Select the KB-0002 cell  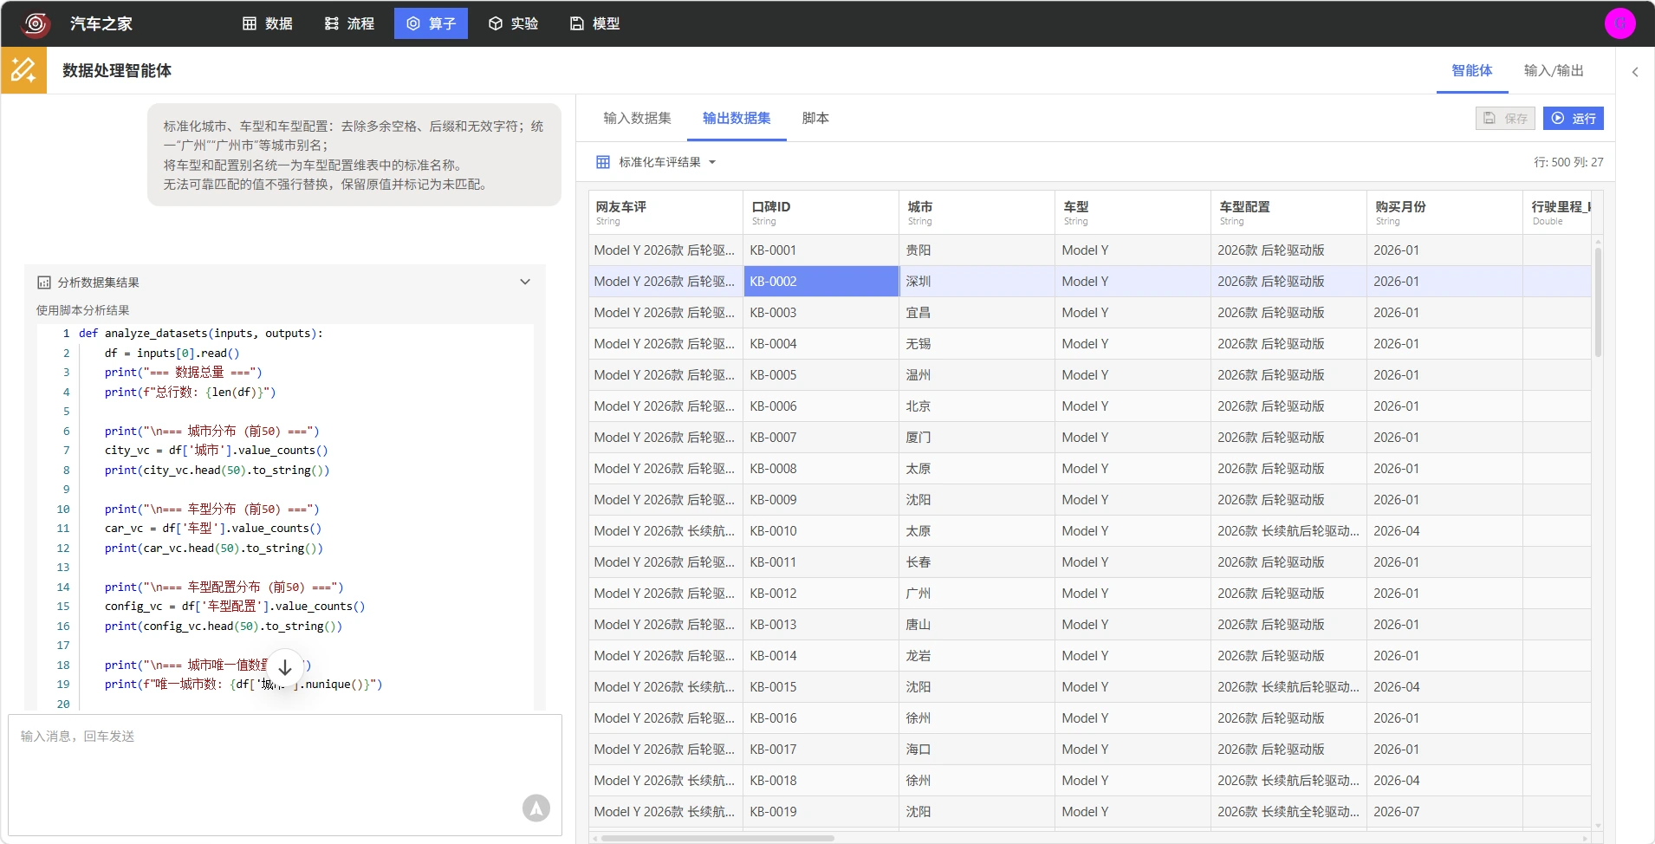821,282
